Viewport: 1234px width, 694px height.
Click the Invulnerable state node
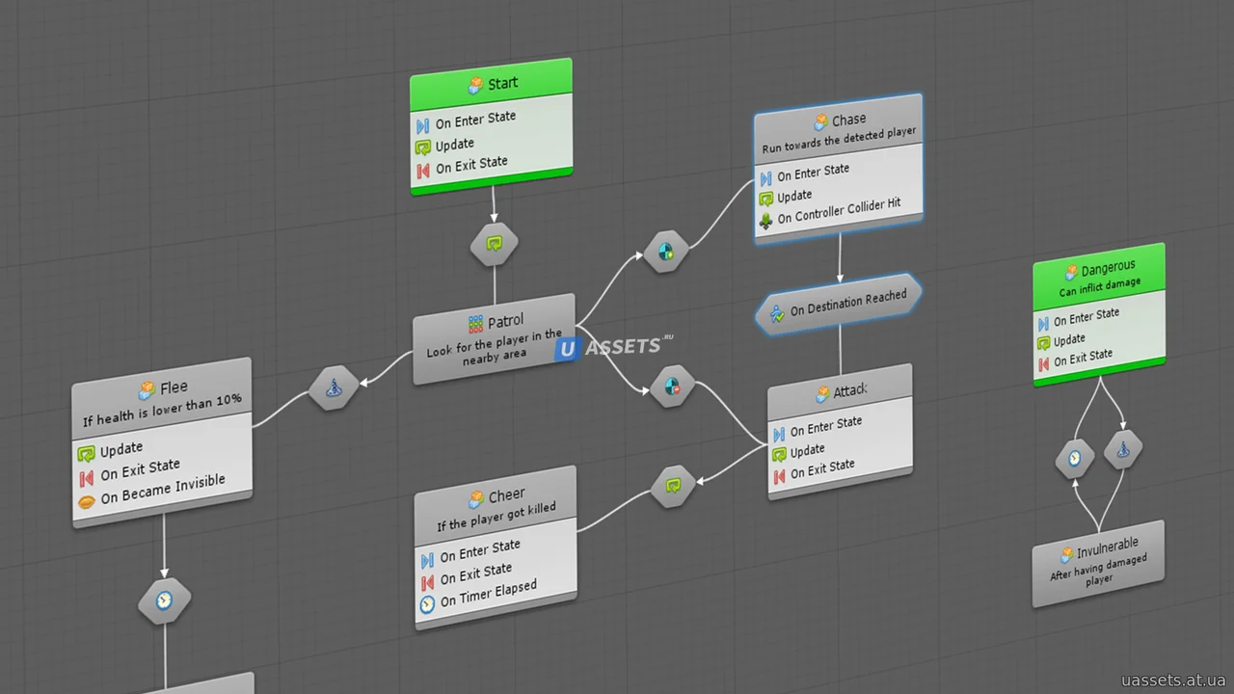click(1098, 564)
